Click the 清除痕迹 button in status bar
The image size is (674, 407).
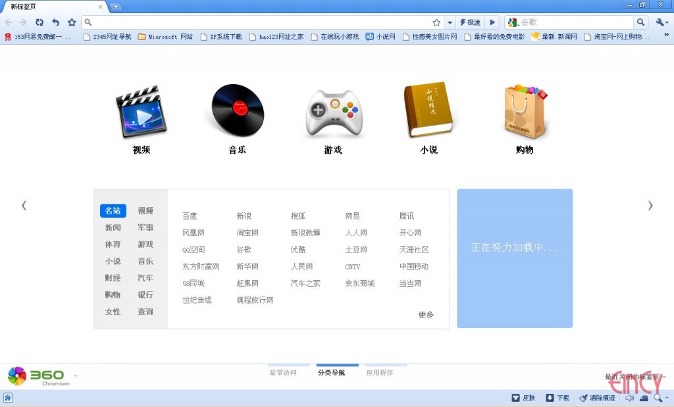(x=598, y=398)
